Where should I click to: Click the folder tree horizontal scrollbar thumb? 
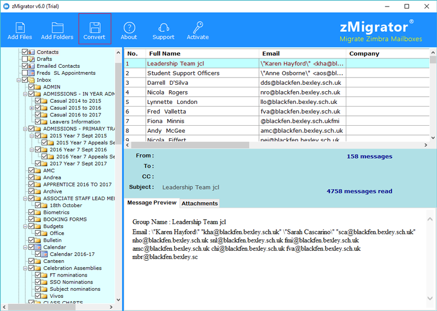42,307
